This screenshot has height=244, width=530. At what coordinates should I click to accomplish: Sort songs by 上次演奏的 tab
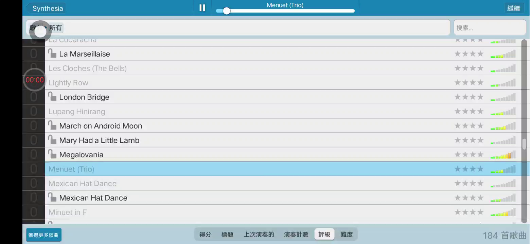click(259, 234)
